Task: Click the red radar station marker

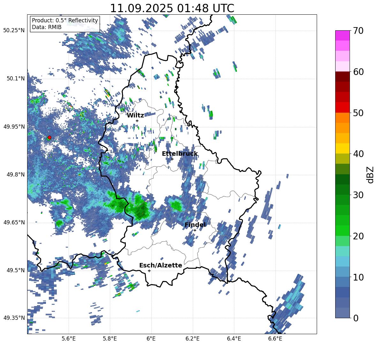Action: click(x=49, y=138)
